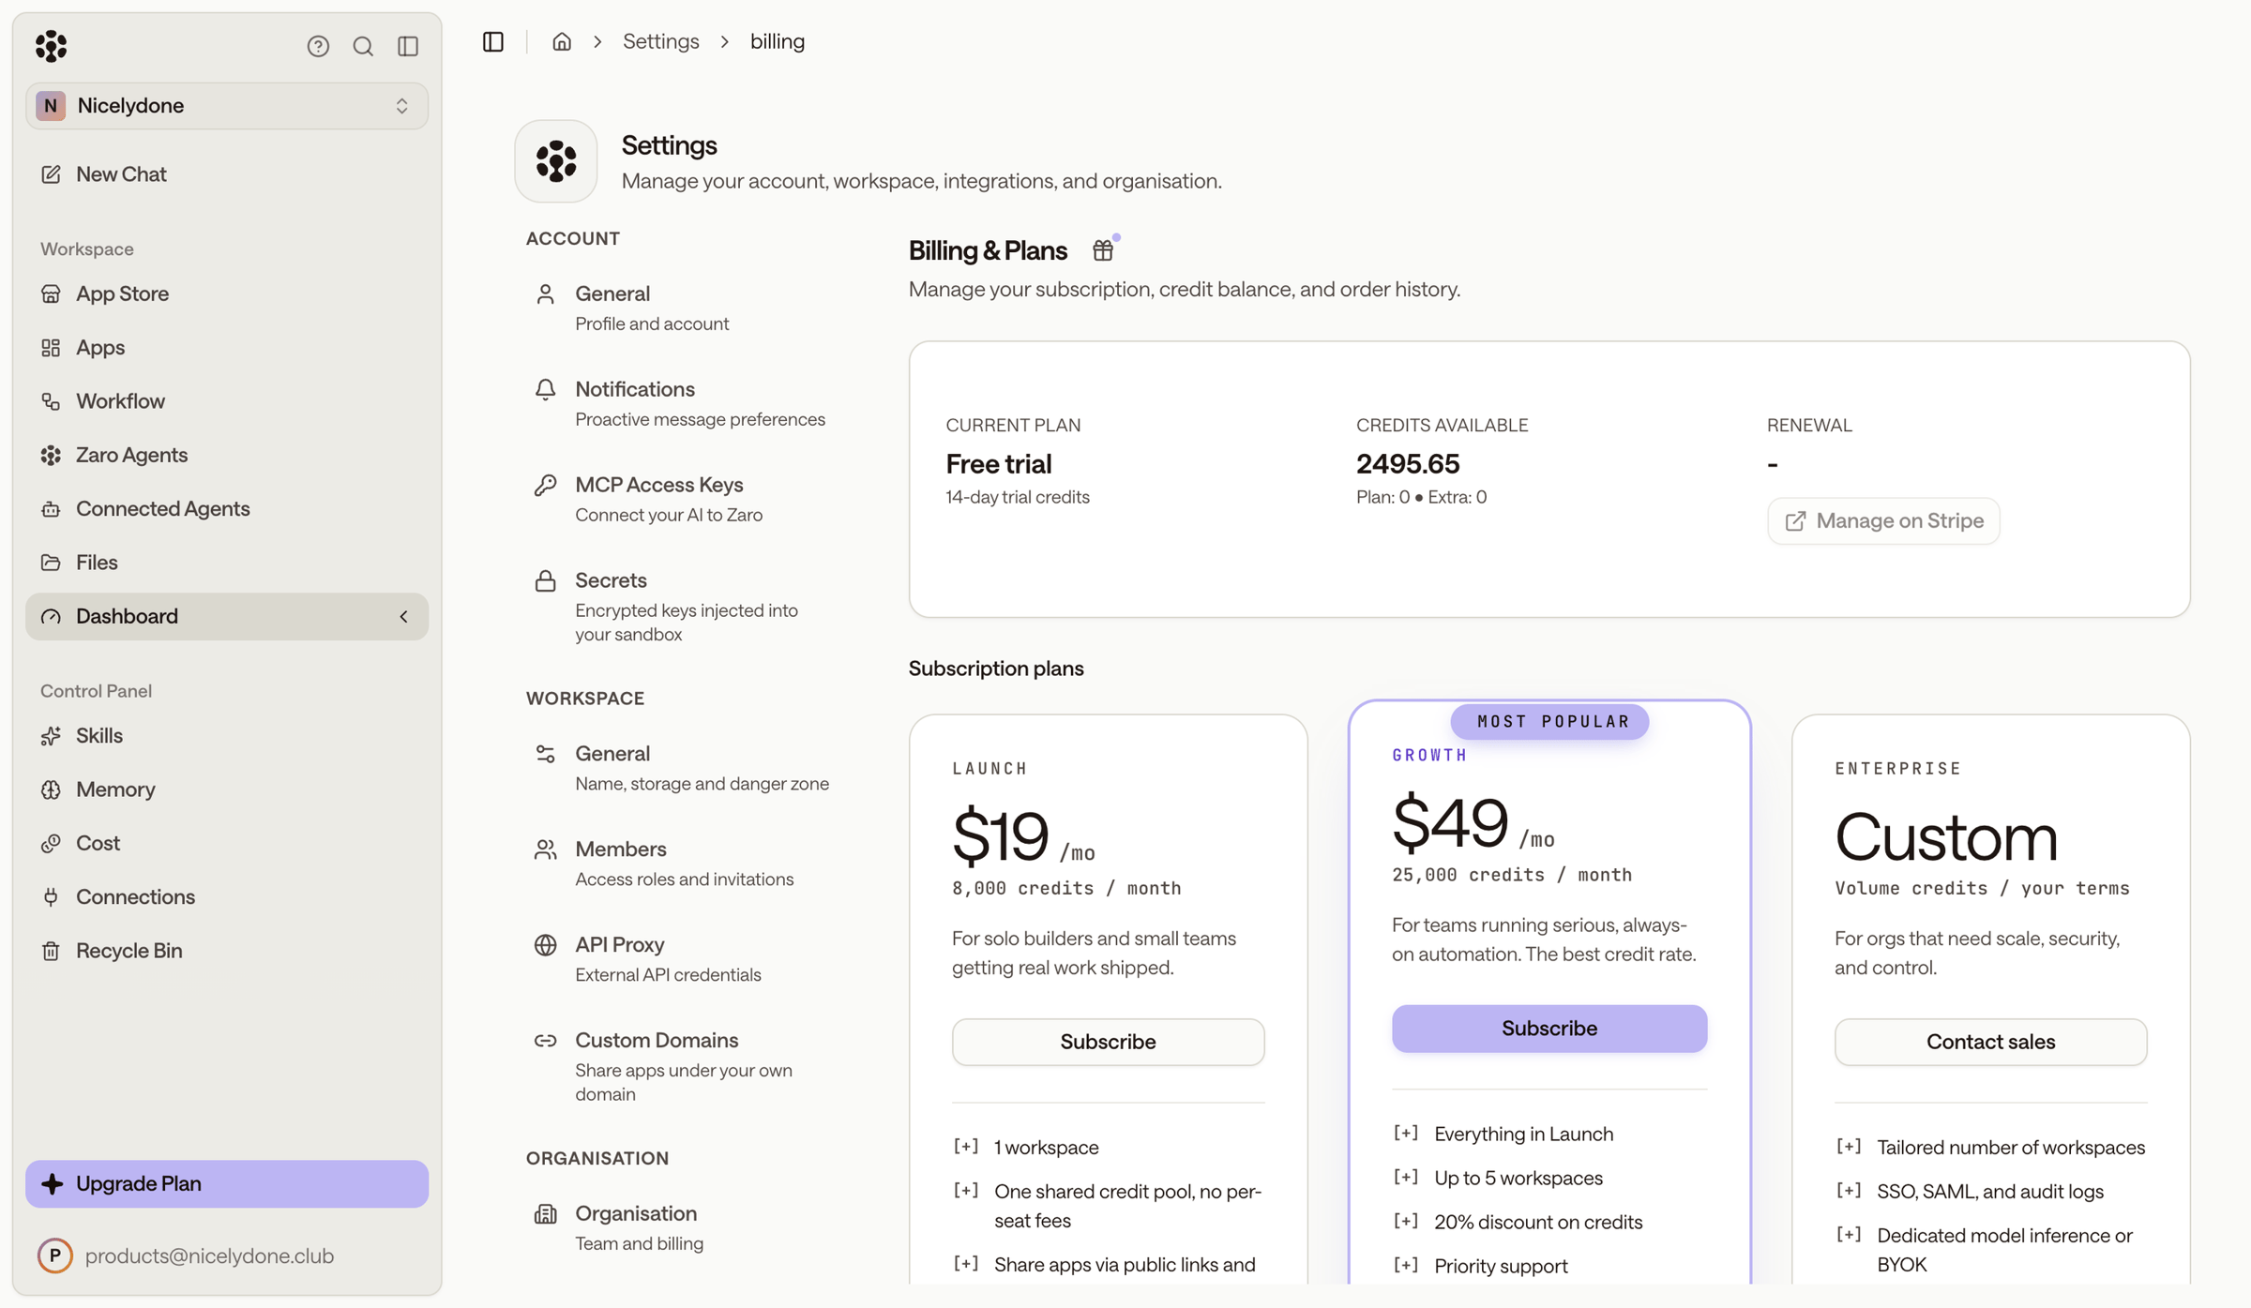Collapse sidebar using the panel icon
Screen dimensions: 2251x1308
[408, 46]
